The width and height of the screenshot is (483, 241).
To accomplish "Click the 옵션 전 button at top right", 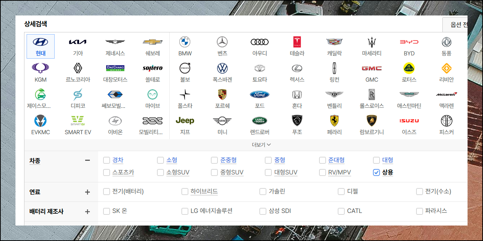I will click(455, 25).
